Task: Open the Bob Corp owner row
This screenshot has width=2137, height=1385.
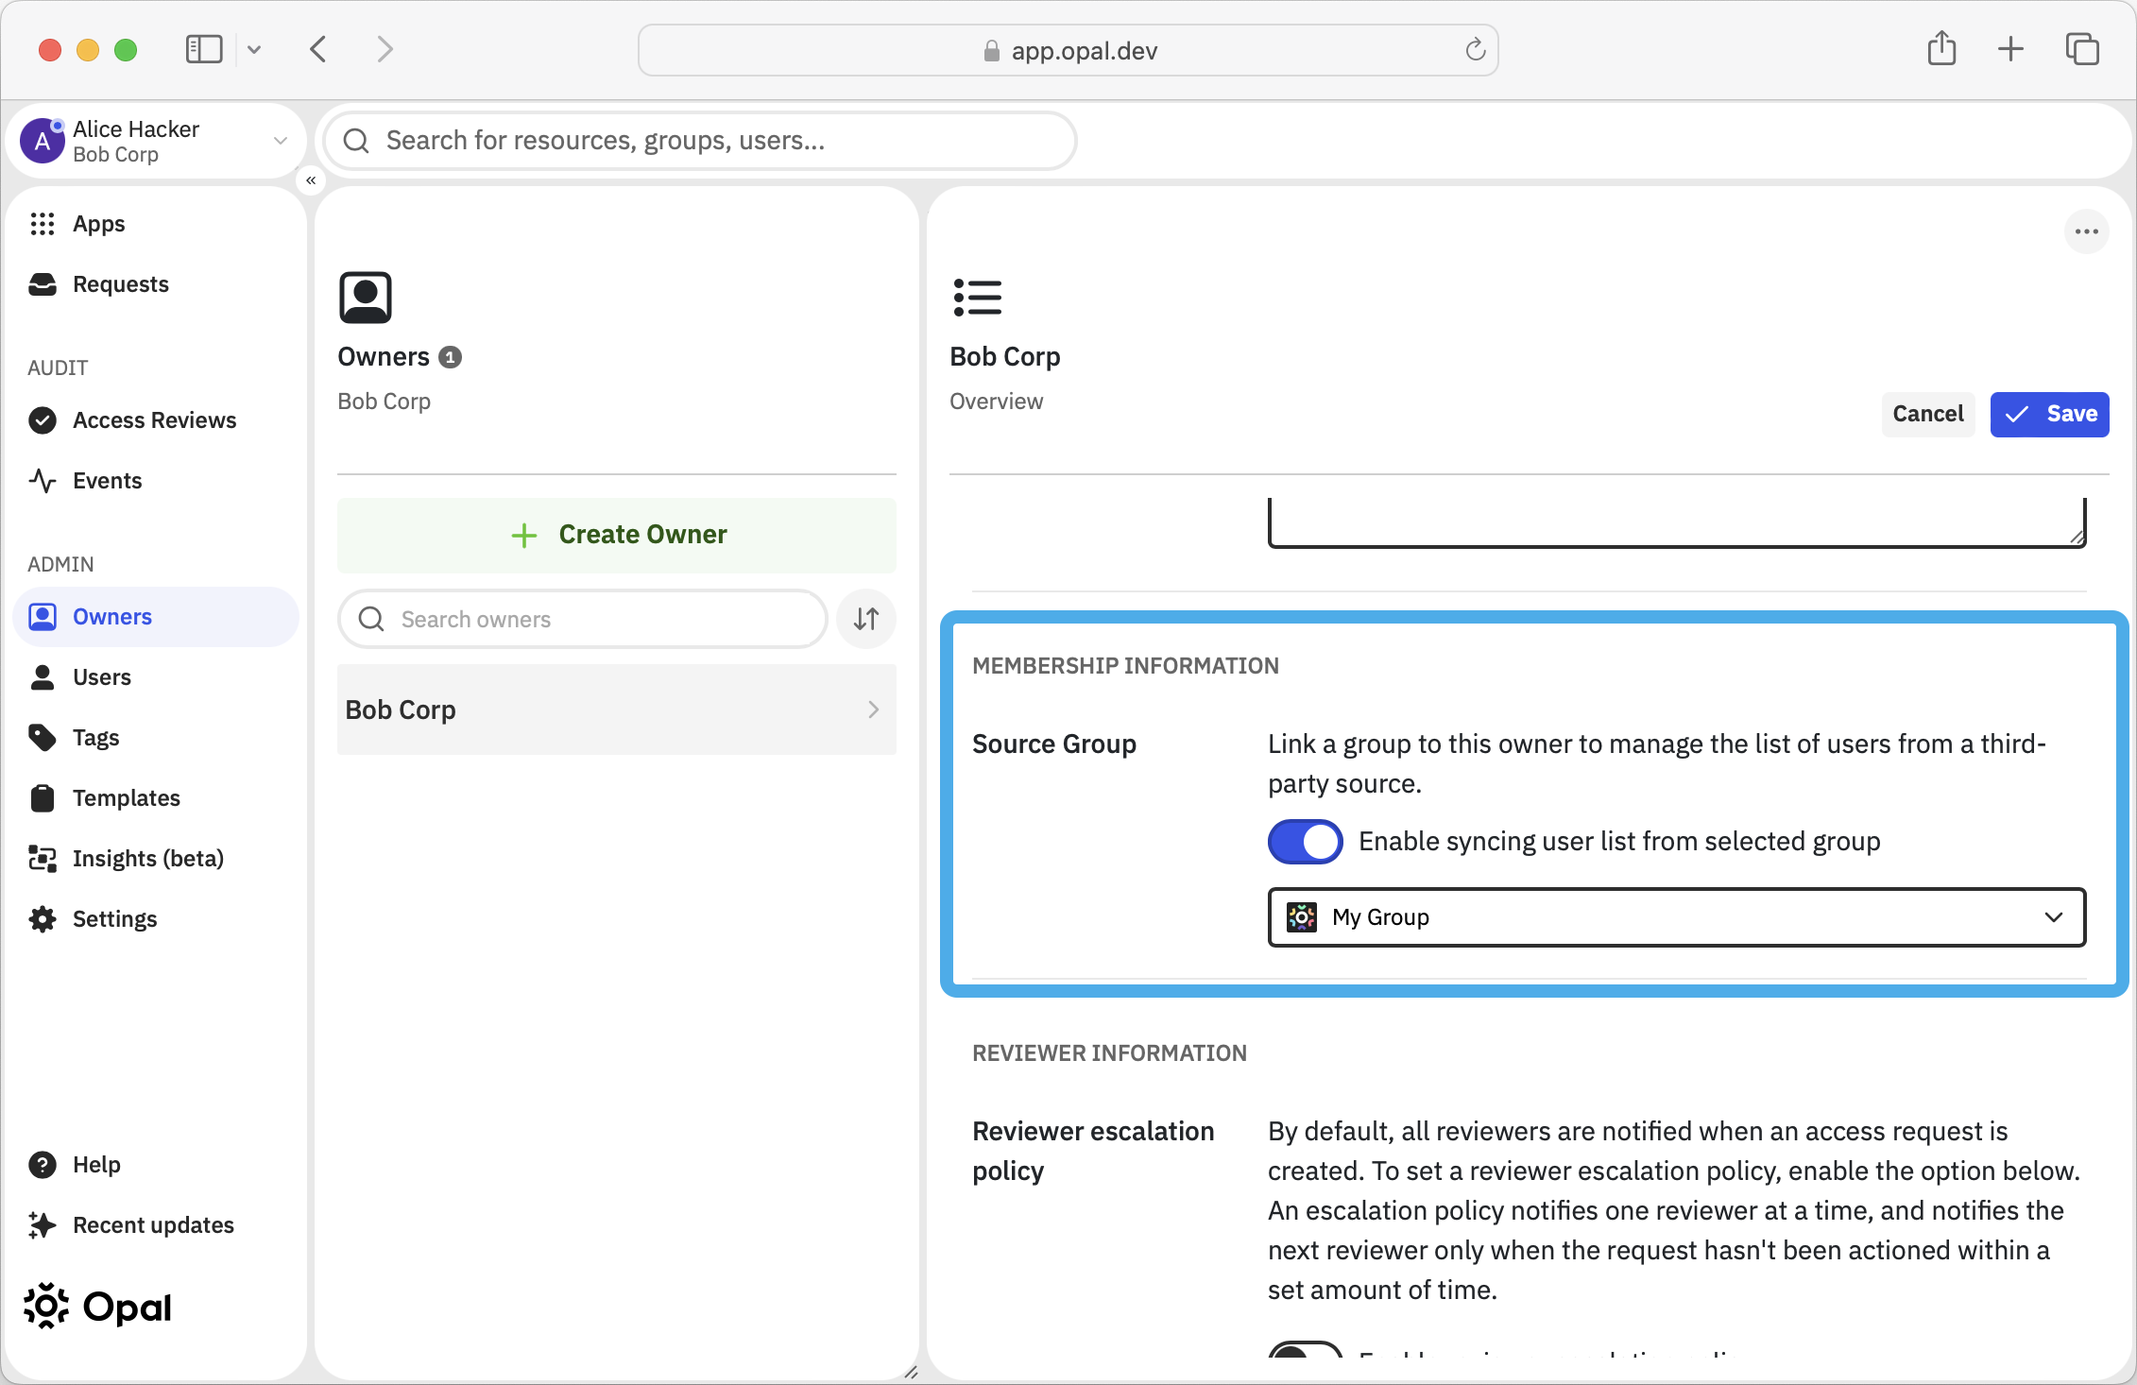Action: (617, 710)
